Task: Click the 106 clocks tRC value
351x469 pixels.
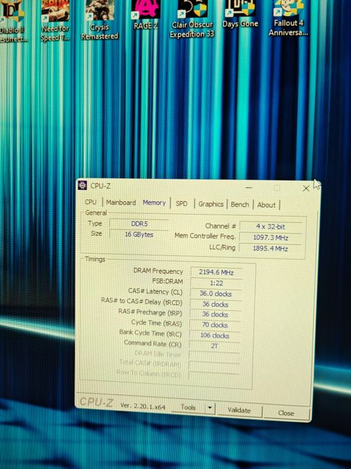Action: point(215,336)
